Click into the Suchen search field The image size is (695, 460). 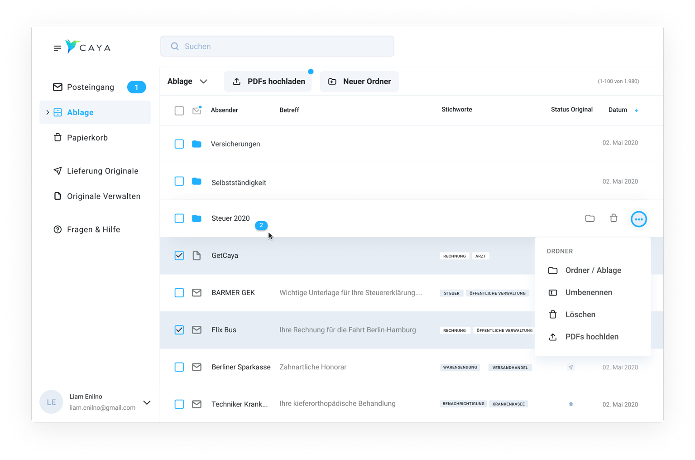[x=277, y=46]
